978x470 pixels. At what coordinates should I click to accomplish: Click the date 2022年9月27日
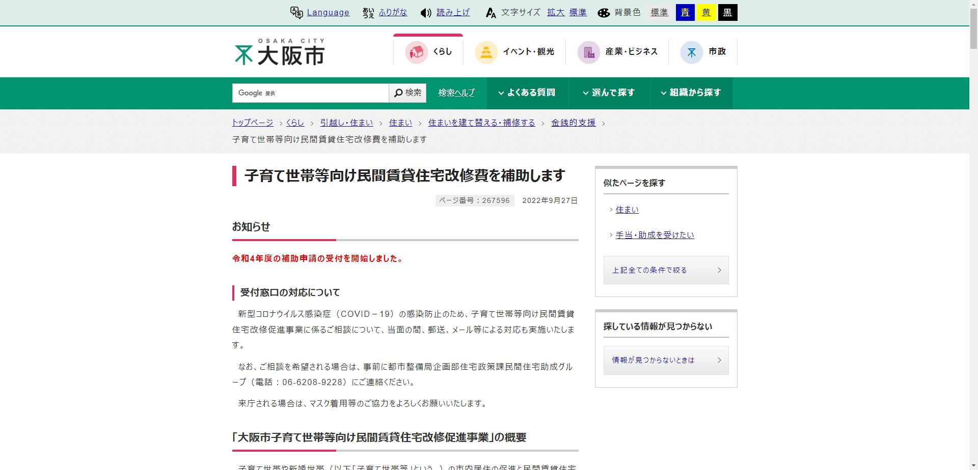(550, 200)
